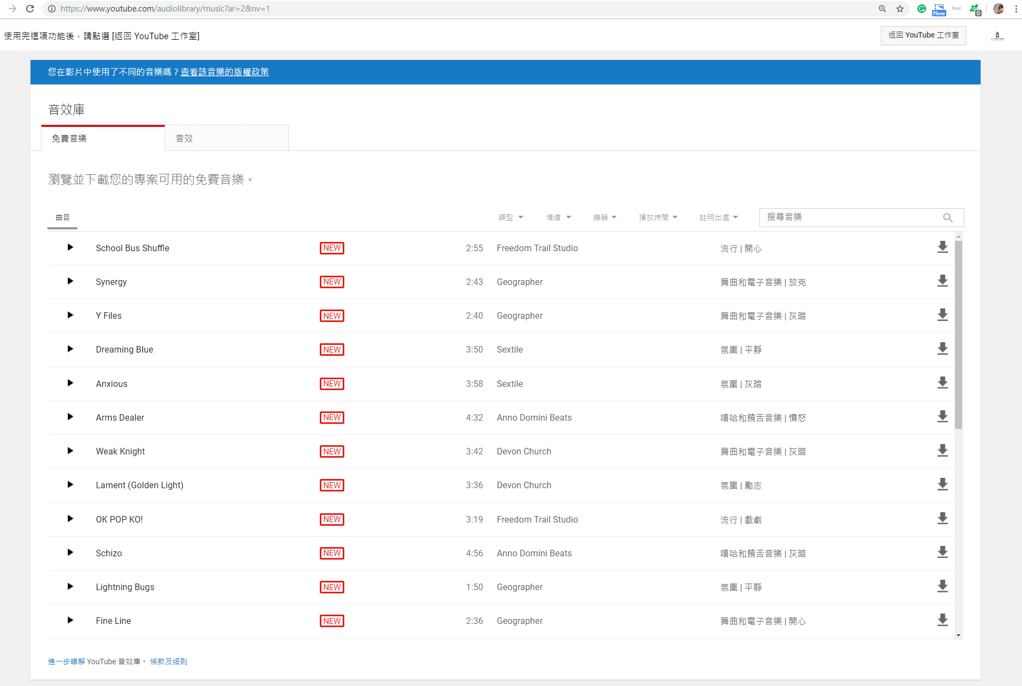1022x686 pixels.
Task: Click Sextile artist on Dreaming Blue row
Action: click(x=510, y=349)
